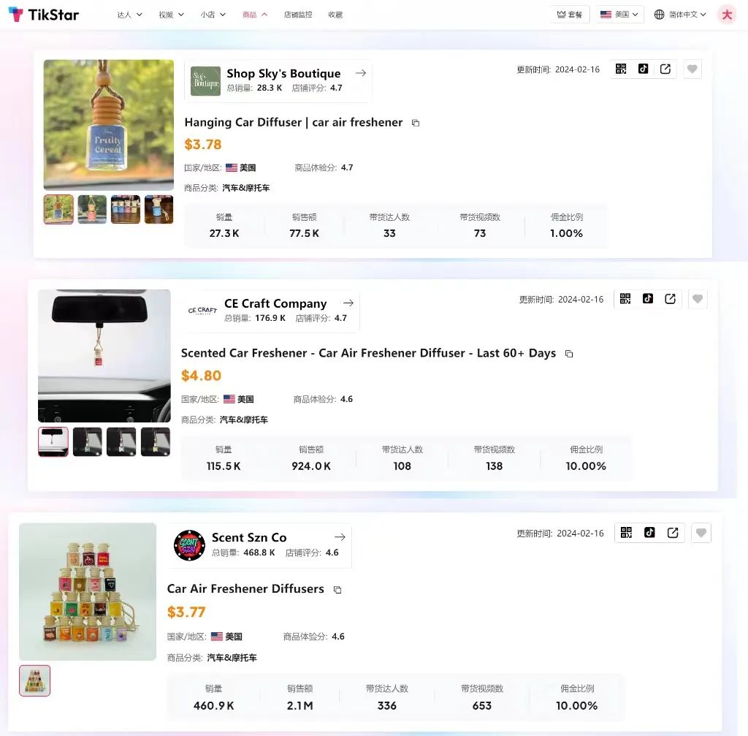Expand the 商品 navigation menu

click(255, 15)
